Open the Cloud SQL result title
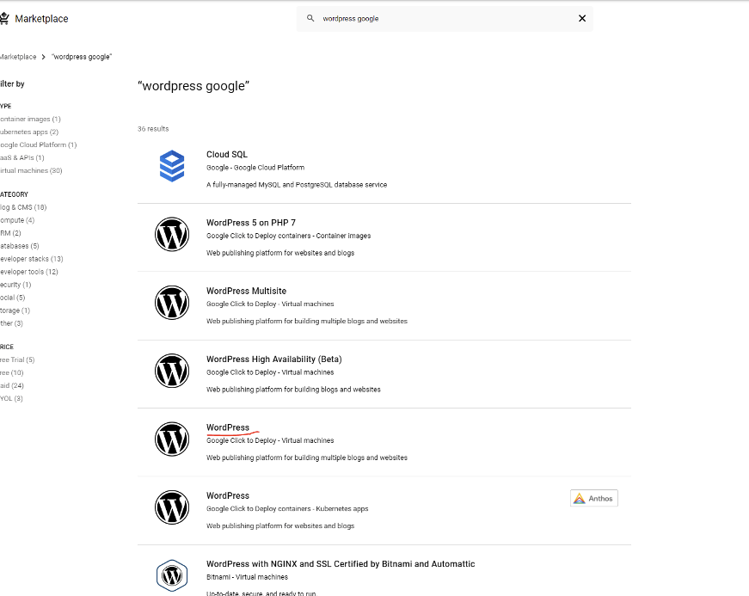 point(227,154)
